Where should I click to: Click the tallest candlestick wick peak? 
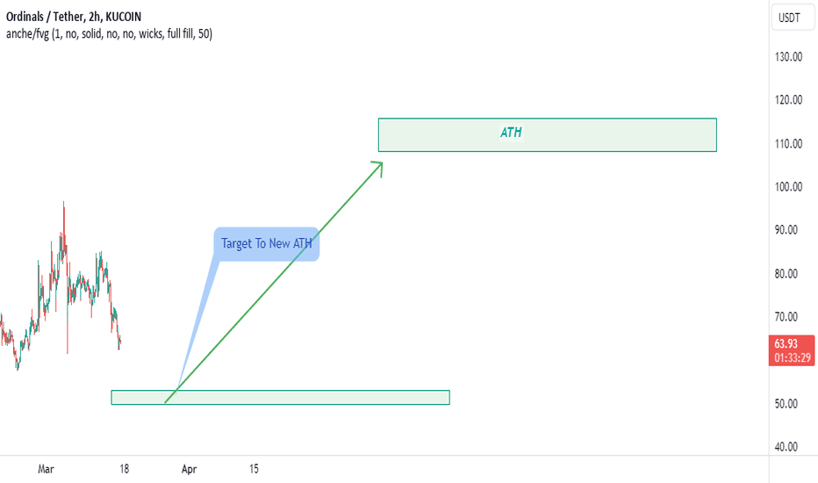64,203
